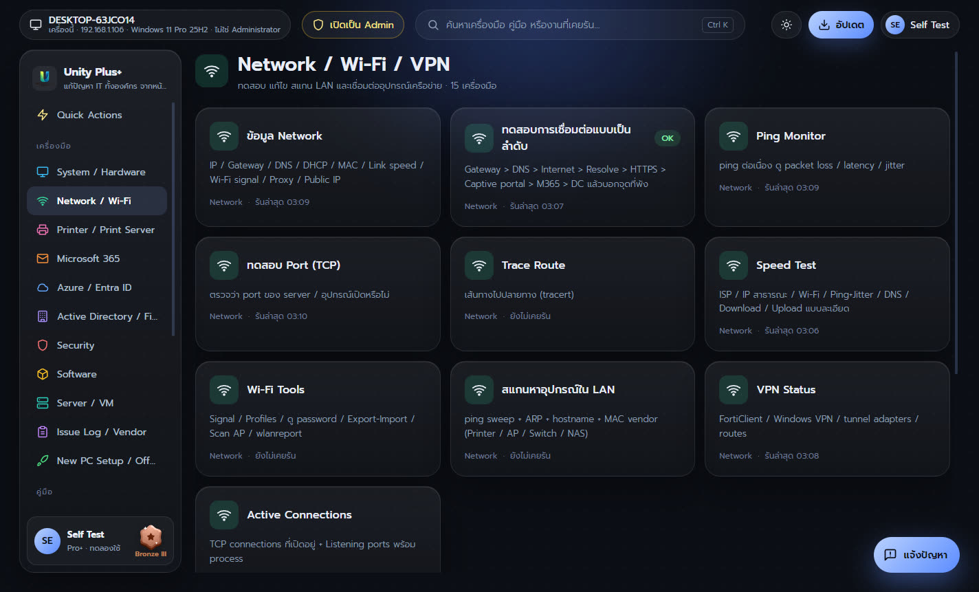Click 'รันล่าสุด 03:10' on Port test card
Viewport: 979px width, 592px height.
point(281,316)
